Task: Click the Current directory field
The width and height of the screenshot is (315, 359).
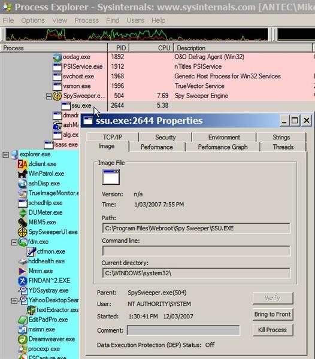Action: (x=196, y=273)
